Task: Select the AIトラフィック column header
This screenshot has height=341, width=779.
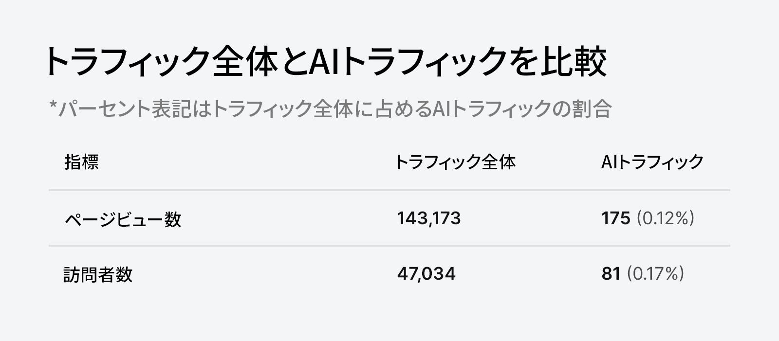Action: [652, 162]
